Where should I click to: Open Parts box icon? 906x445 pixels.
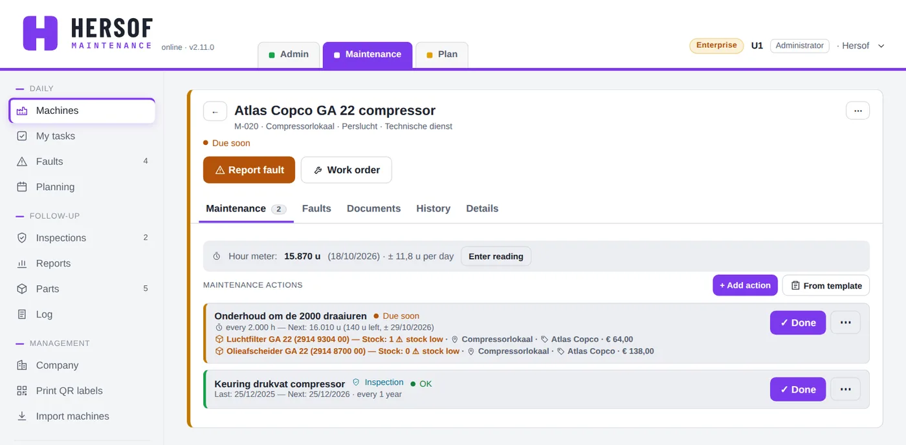[22, 289]
